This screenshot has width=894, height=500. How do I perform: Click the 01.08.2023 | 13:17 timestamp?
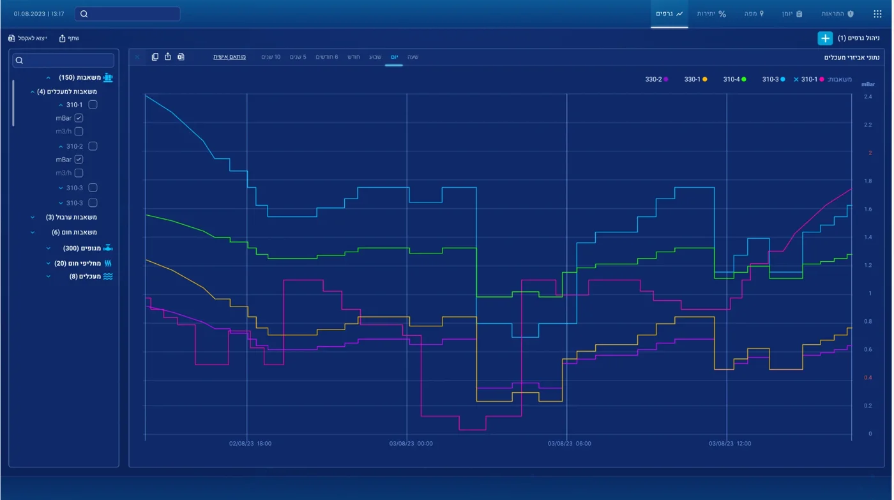click(x=39, y=13)
